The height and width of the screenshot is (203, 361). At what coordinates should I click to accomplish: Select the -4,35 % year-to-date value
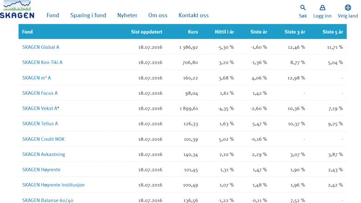tap(226, 108)
